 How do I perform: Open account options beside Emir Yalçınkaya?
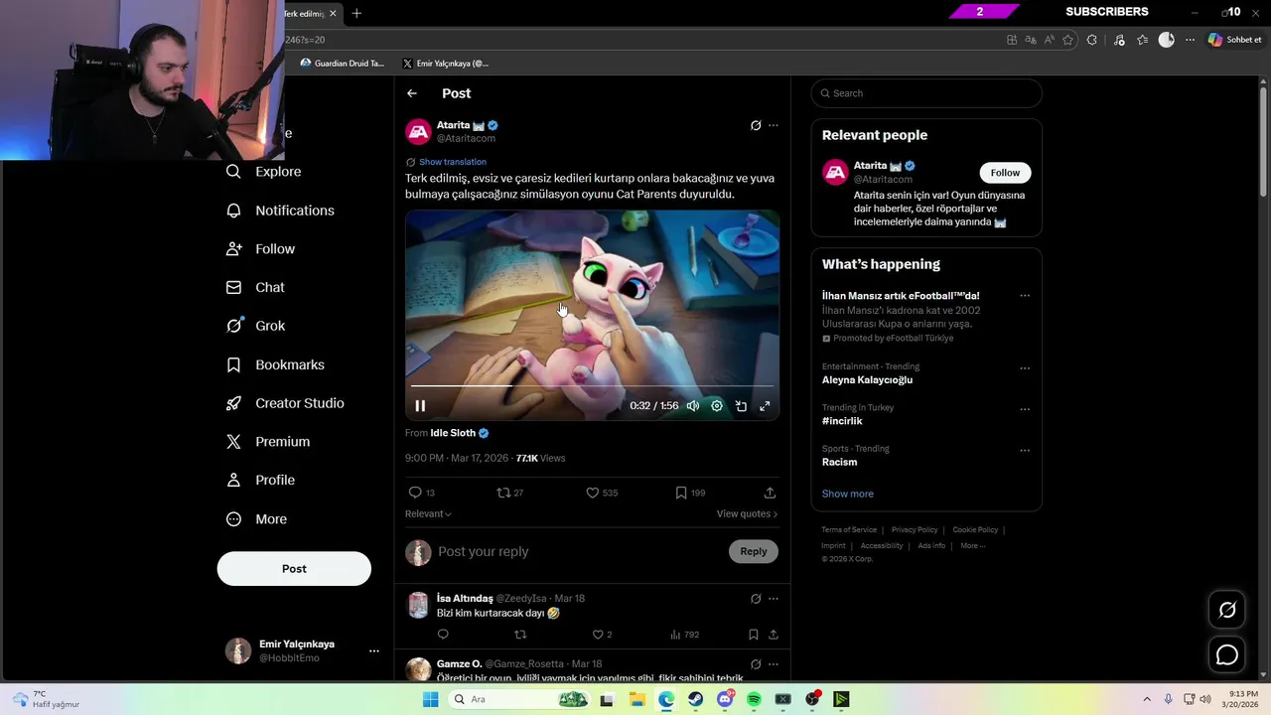374,651
